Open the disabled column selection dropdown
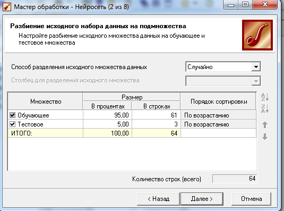This screenshot has width=284, height=211. (256, 81)
